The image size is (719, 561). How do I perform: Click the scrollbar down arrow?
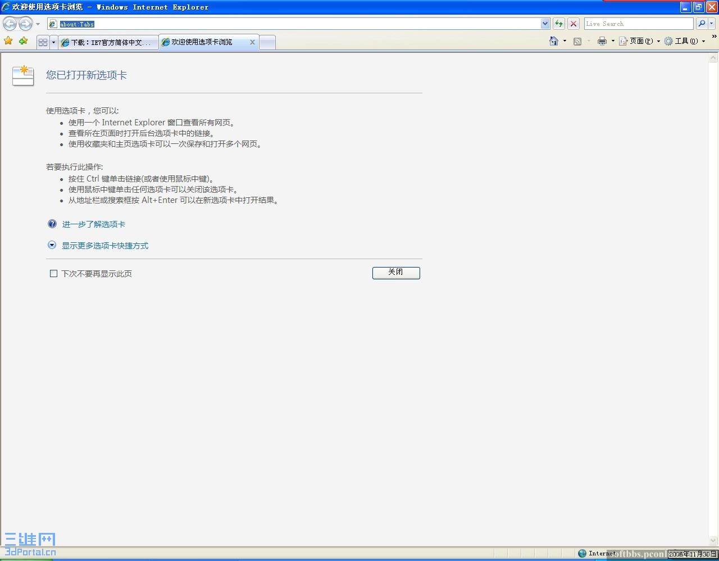pyautogui.click(x=713, y=541)
